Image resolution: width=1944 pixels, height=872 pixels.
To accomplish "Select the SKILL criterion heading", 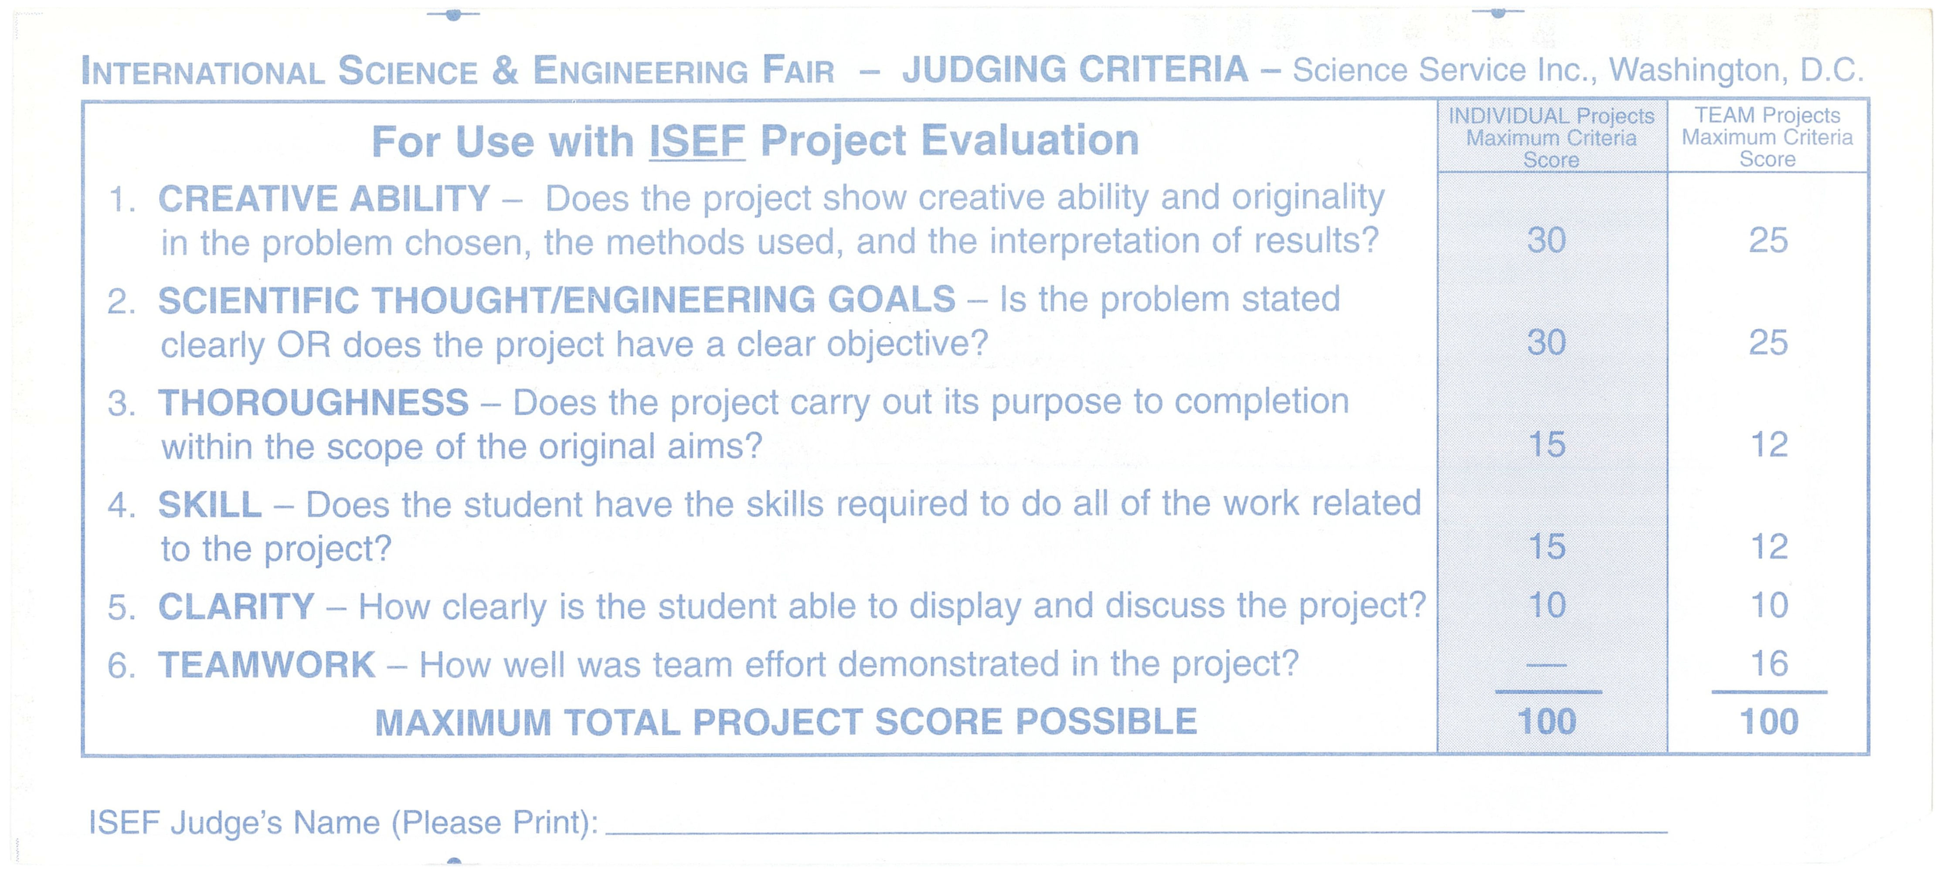I will click(210, 504).
